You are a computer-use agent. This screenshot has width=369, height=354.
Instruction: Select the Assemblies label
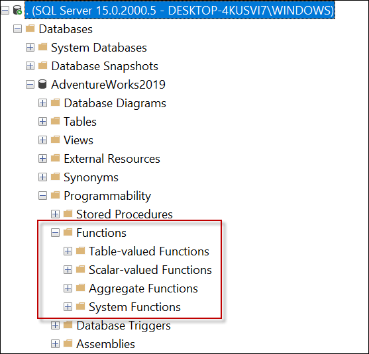pyautogui.click(x=105, y=344)
